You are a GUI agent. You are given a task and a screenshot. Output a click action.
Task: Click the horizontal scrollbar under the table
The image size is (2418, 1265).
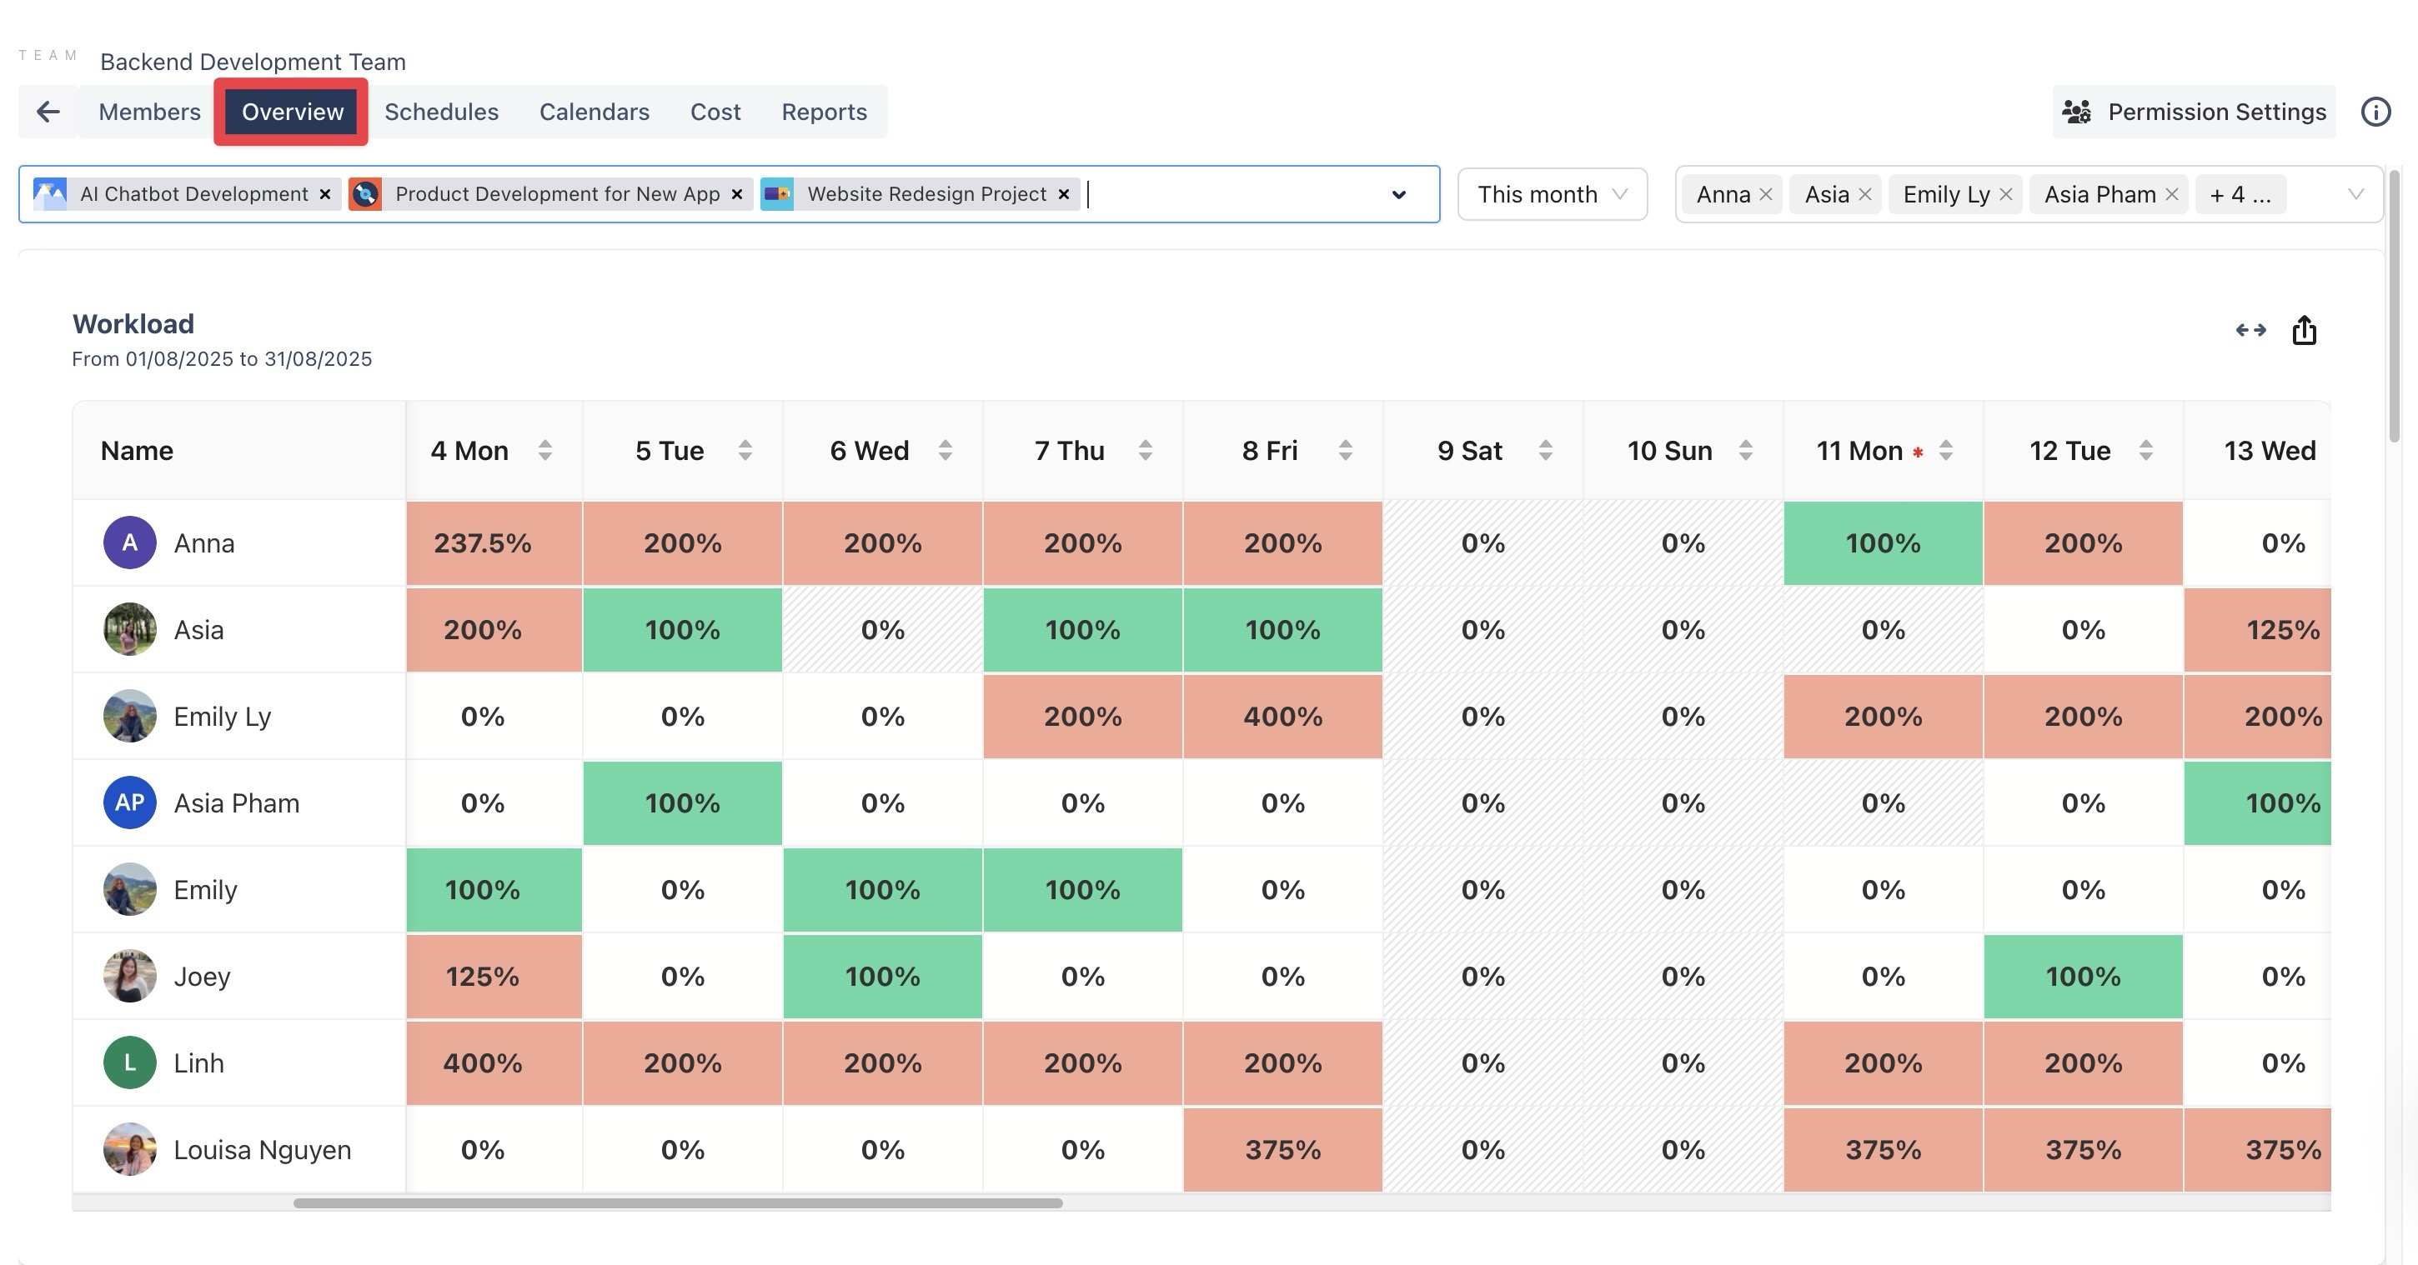point(677,1203)
